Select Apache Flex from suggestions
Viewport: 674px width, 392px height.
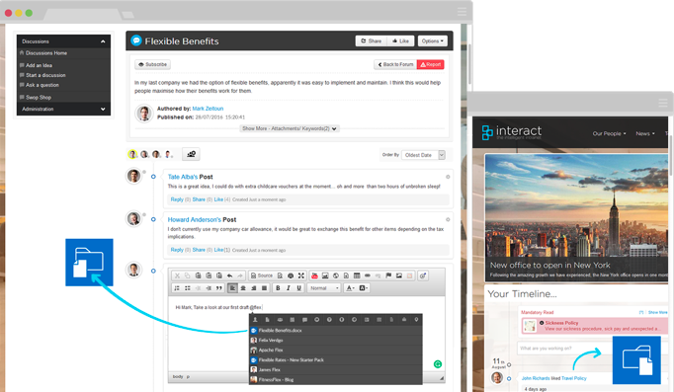336,350
